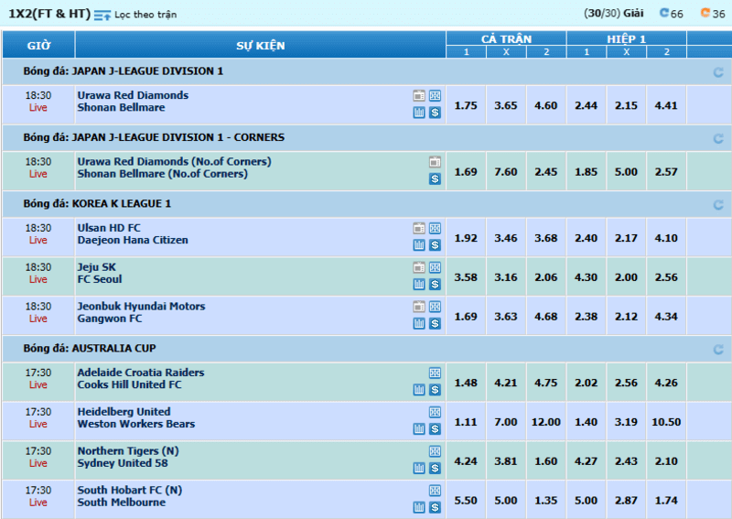
Task: Click dollar icon for Jeonbuk vs Gangwon FC
Action: 436,323
